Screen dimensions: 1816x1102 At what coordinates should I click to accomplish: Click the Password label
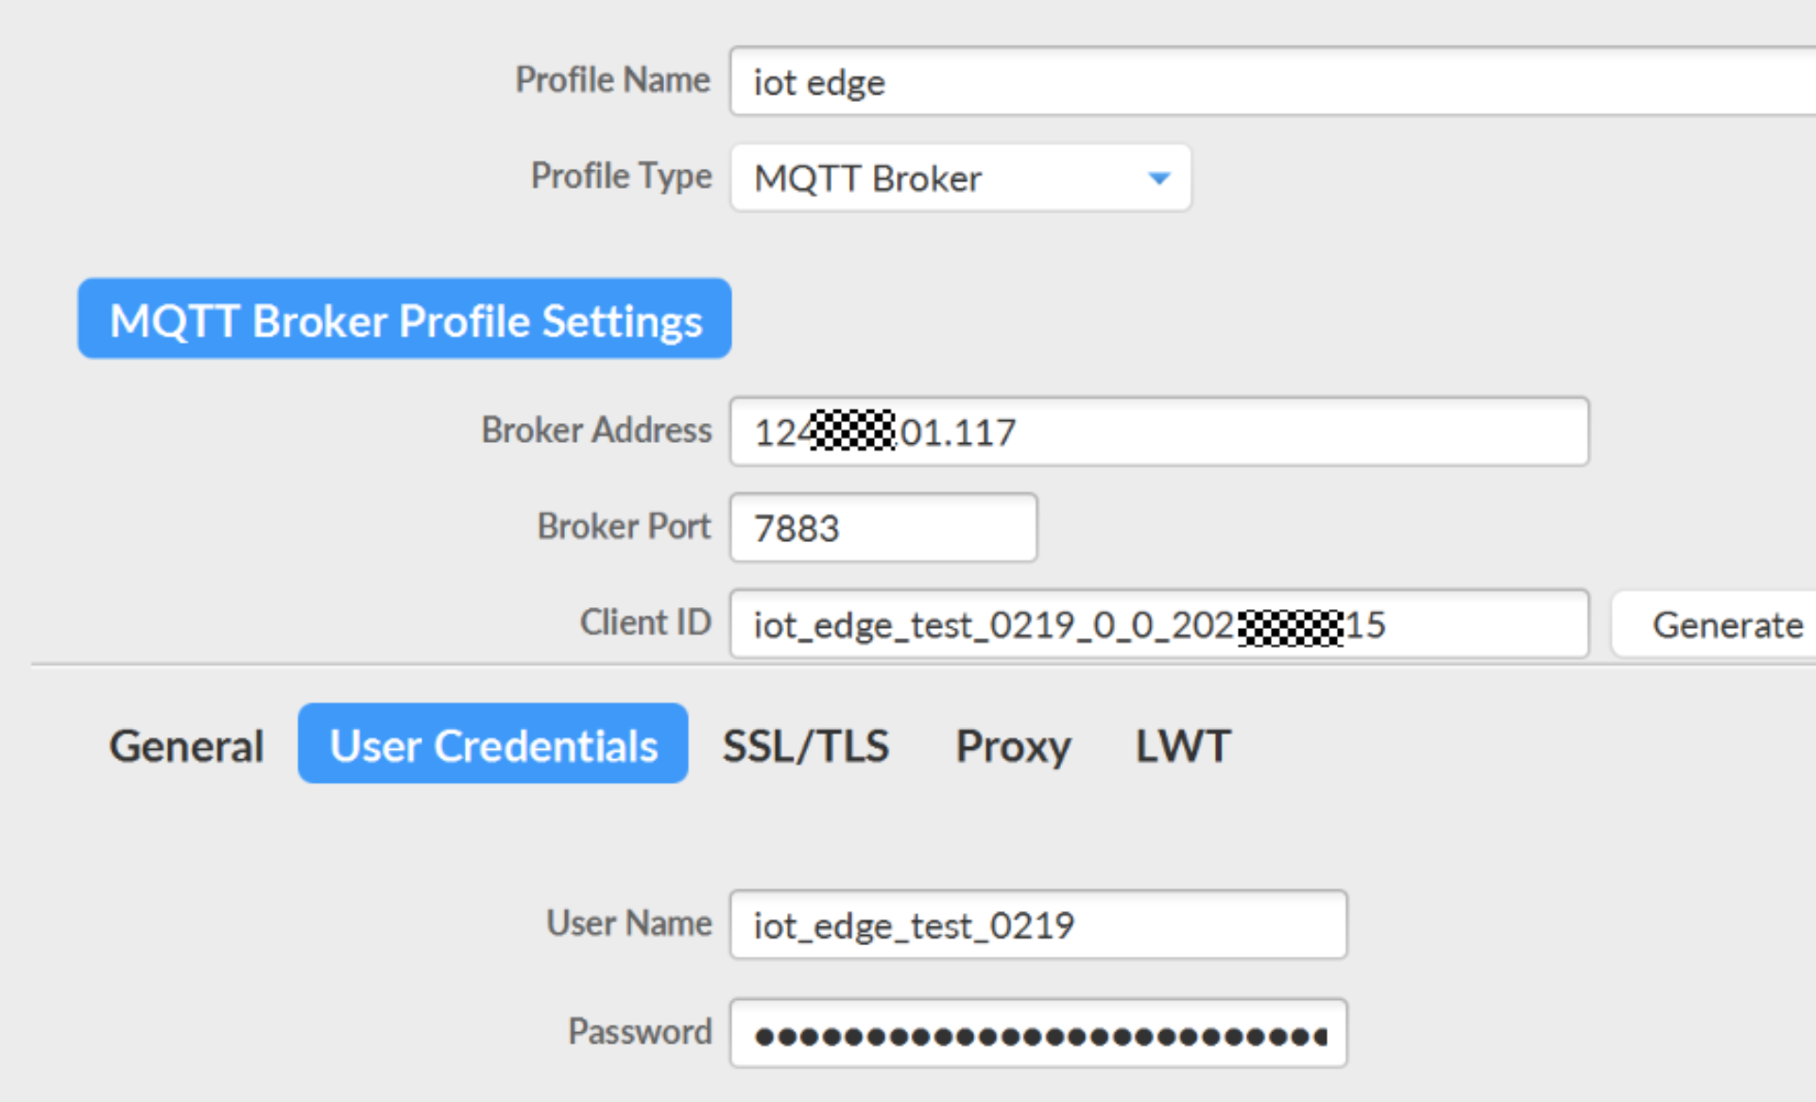(x=640, y=1032)
